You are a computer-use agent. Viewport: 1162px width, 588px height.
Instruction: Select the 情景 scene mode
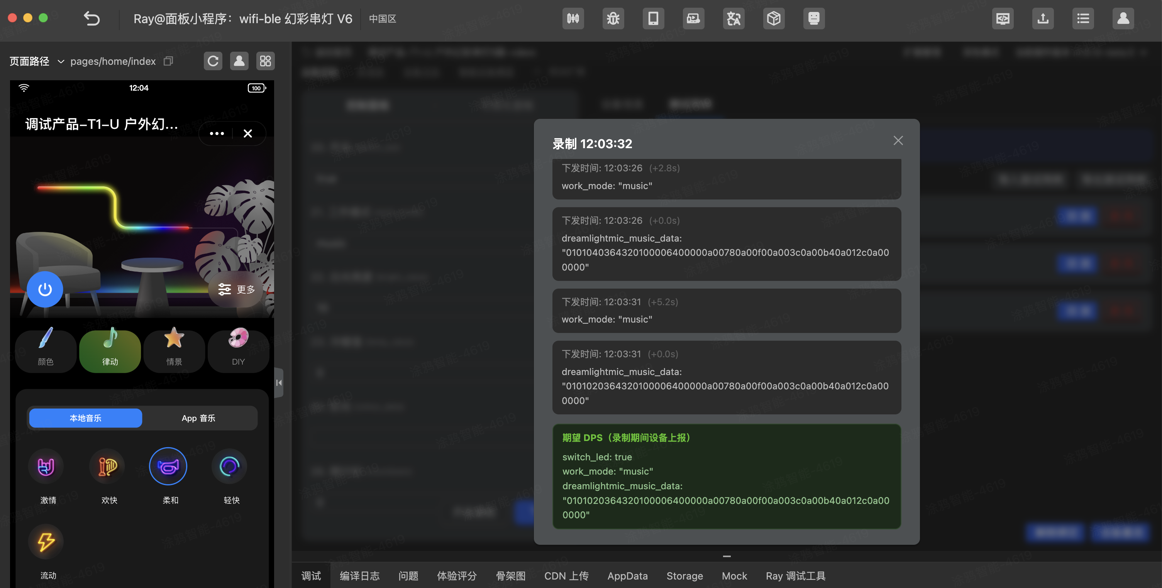point(174,351)
